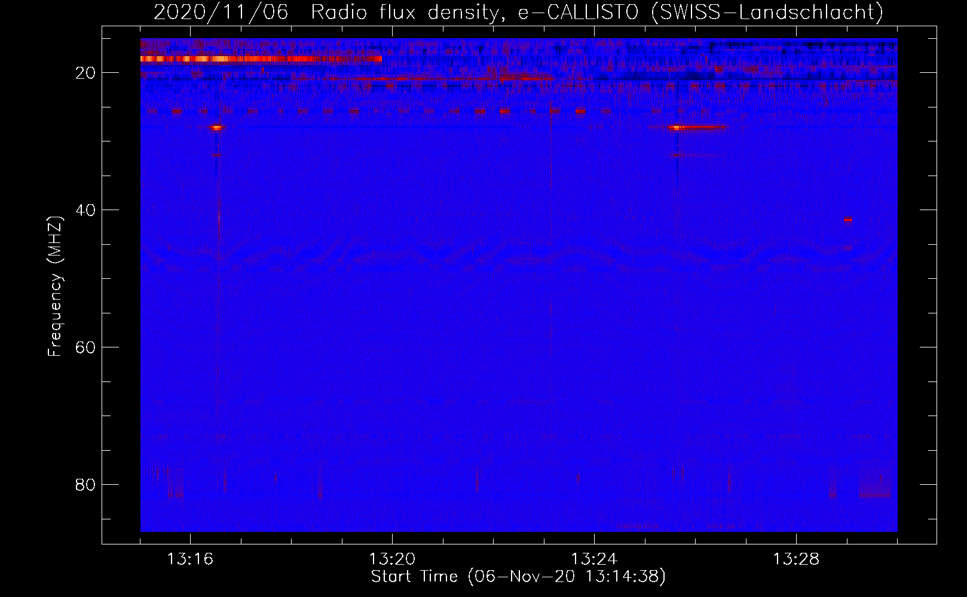Click the small red spot near 41 MHz at 13:29

pos(847,220)
